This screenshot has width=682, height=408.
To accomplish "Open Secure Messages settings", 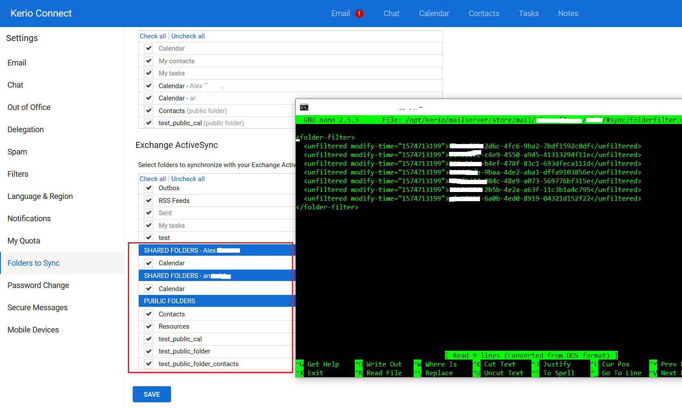I will coord(62,308).
